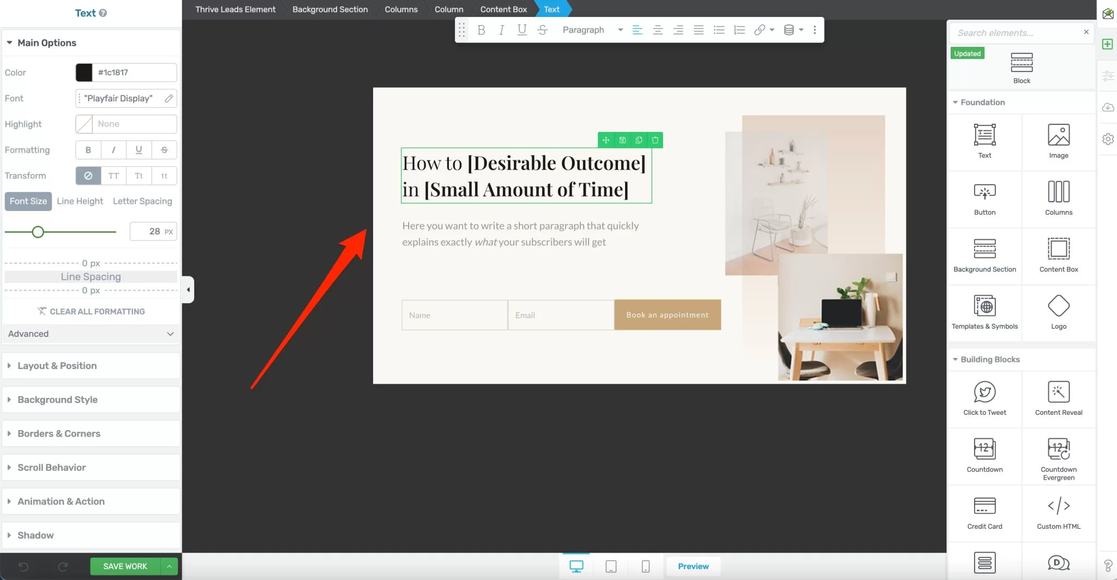Insert a bulleted list
1117x580 pixels.
click(719, 30)
